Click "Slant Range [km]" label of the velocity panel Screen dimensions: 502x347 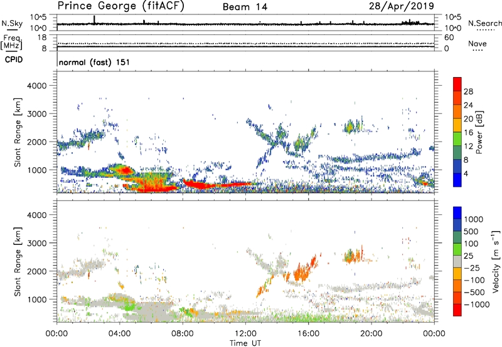click(18, 262)
